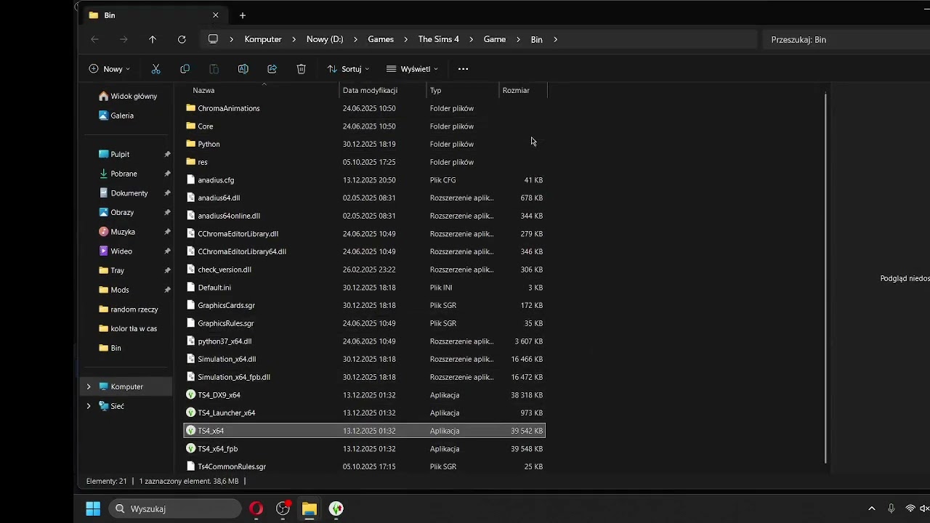Click the monitor icon in address bar
Screen dimensions: 930x523
(213, 39)
